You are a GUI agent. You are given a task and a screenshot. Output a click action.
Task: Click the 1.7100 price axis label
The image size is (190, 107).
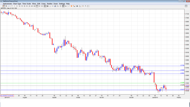(187, 14)
